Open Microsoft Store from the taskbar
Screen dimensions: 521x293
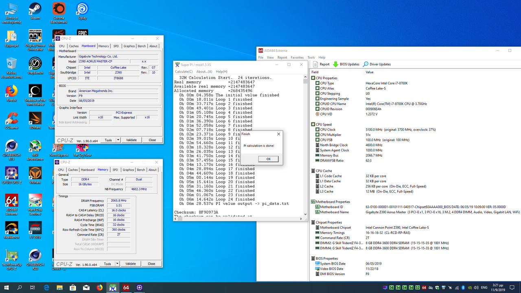[x=73, y=288]
